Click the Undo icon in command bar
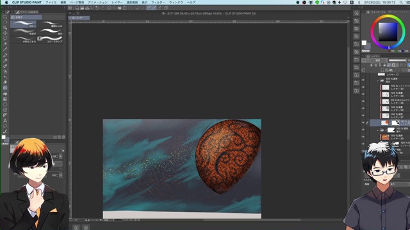 (x=97, y=8)
